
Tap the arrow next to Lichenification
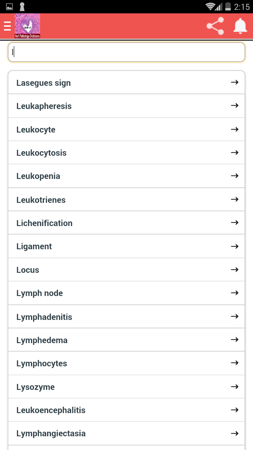click(234, 223)
